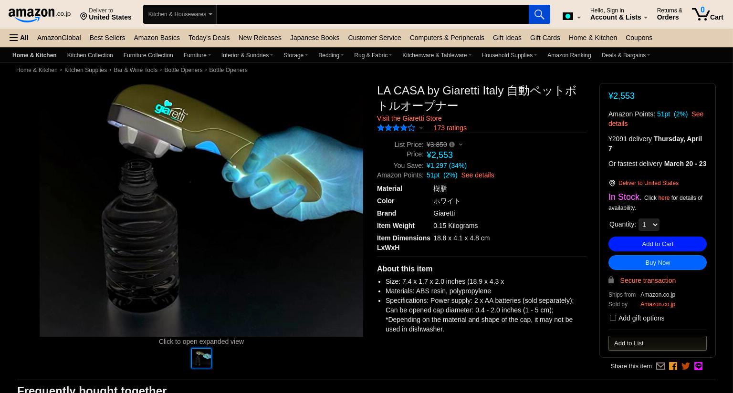
Task: Click the Amazon.co.jp logo
Action: tap(39, 15)
